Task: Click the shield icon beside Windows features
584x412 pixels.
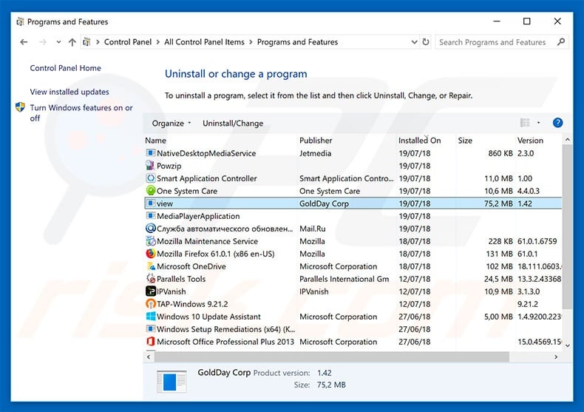Action: 21,108
